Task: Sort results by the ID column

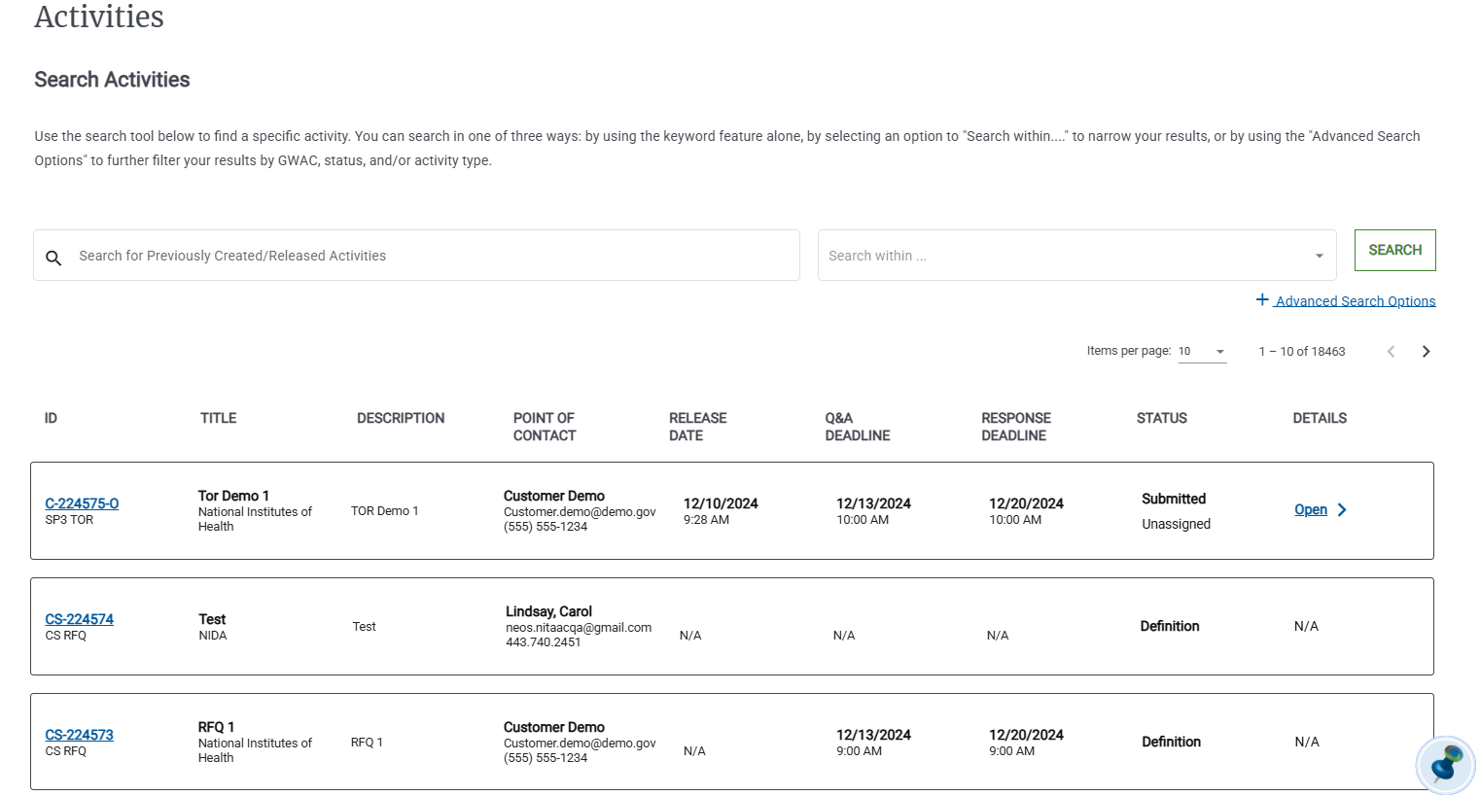Action: coord(51,418)
